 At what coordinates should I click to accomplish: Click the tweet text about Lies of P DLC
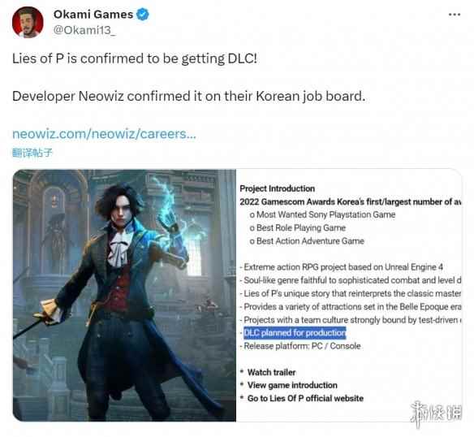tap(135, 58)
